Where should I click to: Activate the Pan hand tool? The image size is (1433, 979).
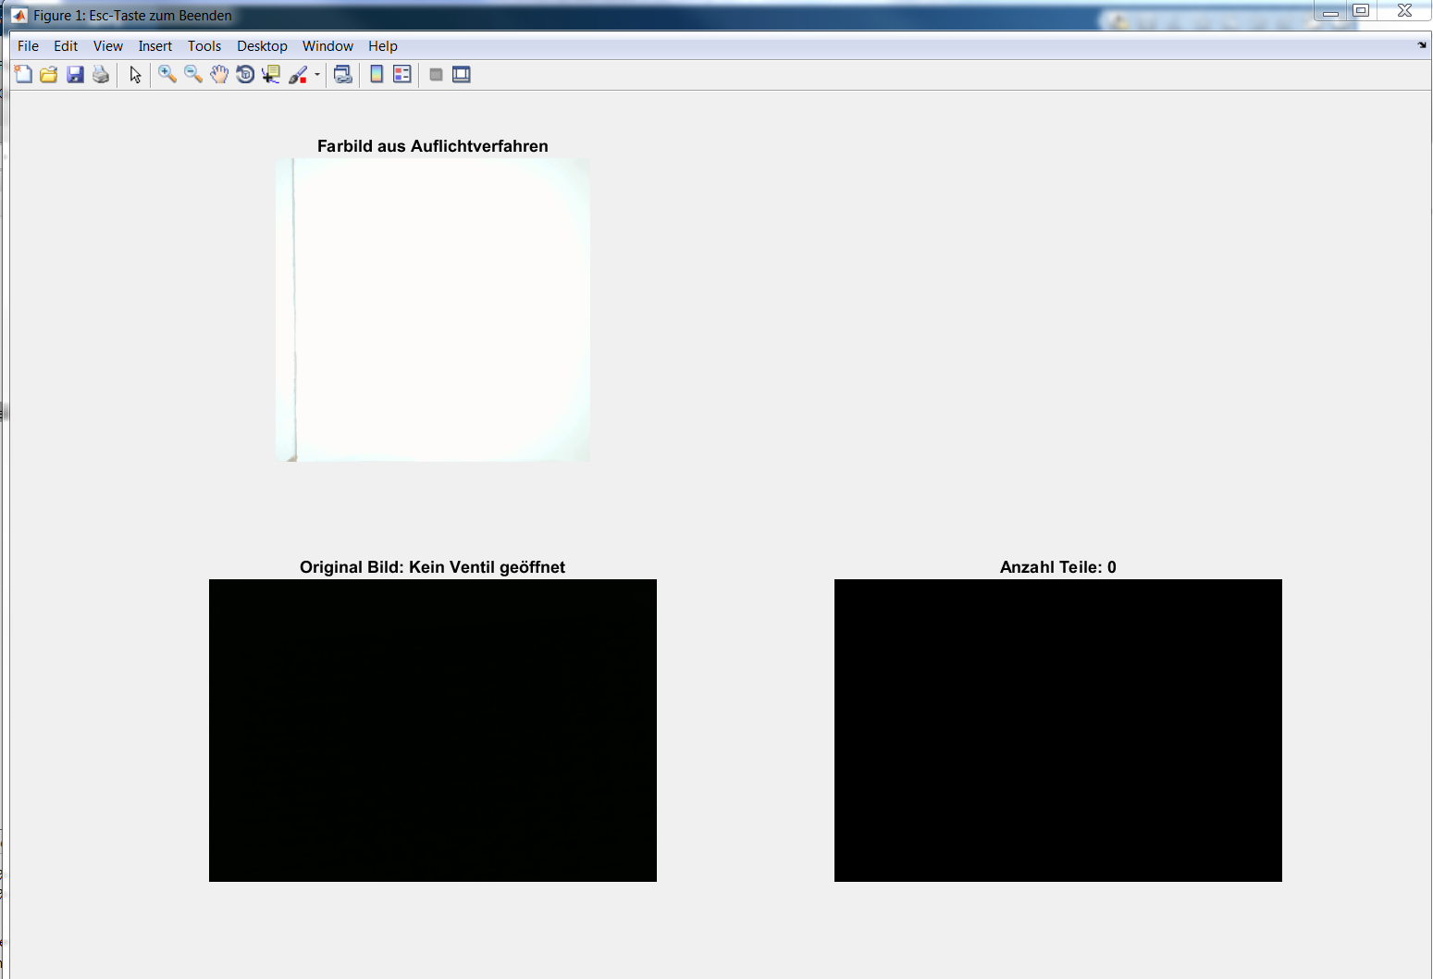219,75
